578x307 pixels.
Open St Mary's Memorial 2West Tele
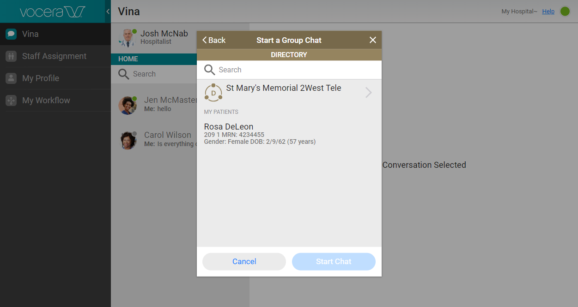pos(289,93)
